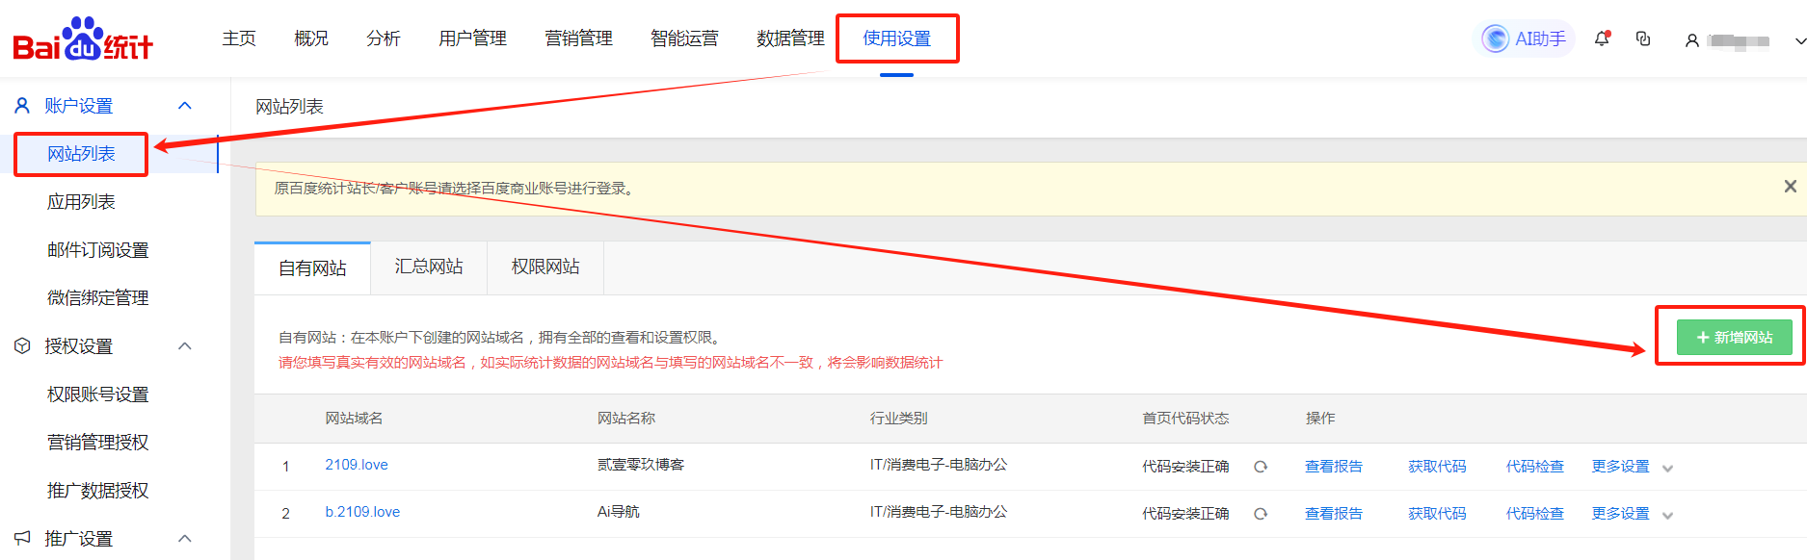Click 获取代码 for b.2109.love
The height and width of the screenshot is (560, 1807).
tap(1437, 514)
